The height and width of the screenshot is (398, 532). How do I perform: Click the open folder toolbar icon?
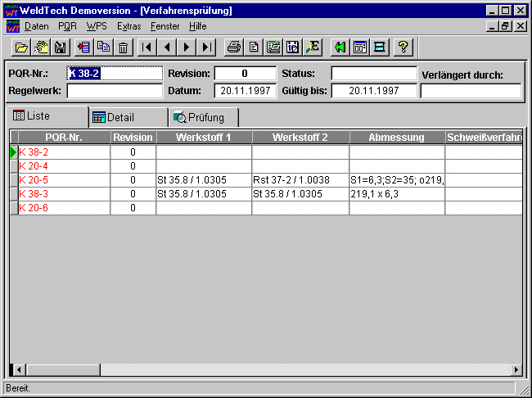pos(21,47)
